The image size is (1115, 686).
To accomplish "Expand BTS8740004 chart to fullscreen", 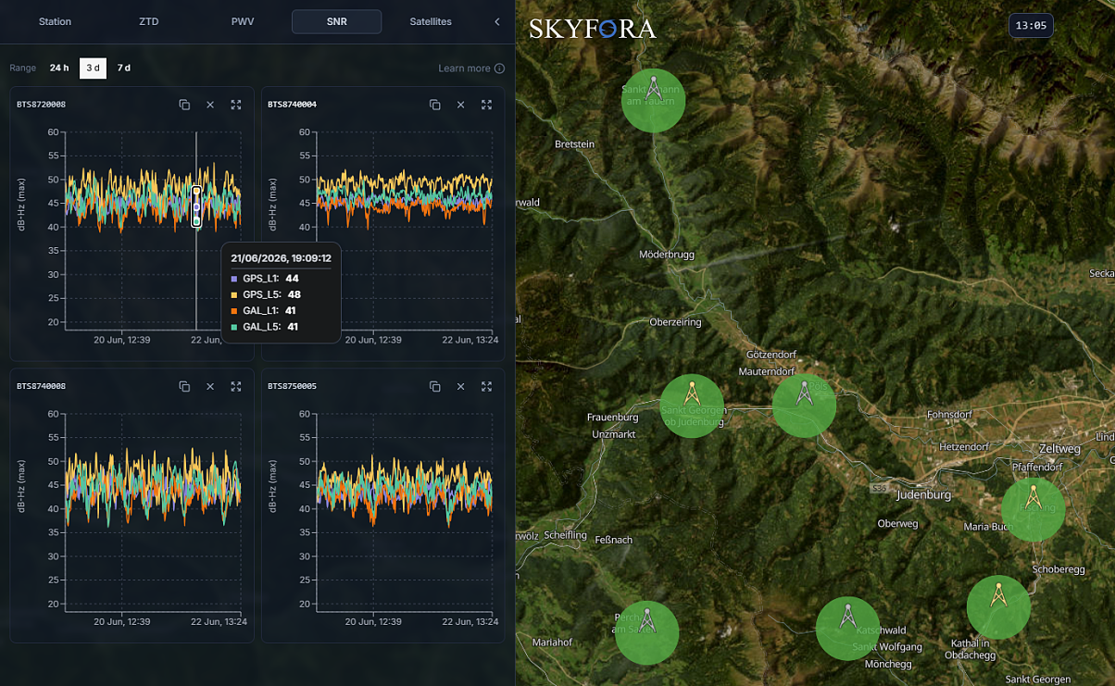I will [x=487, y=105].
